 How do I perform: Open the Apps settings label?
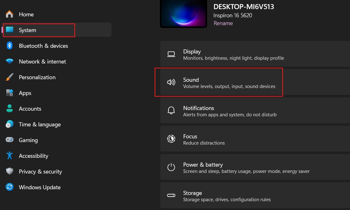coord(25,93)
